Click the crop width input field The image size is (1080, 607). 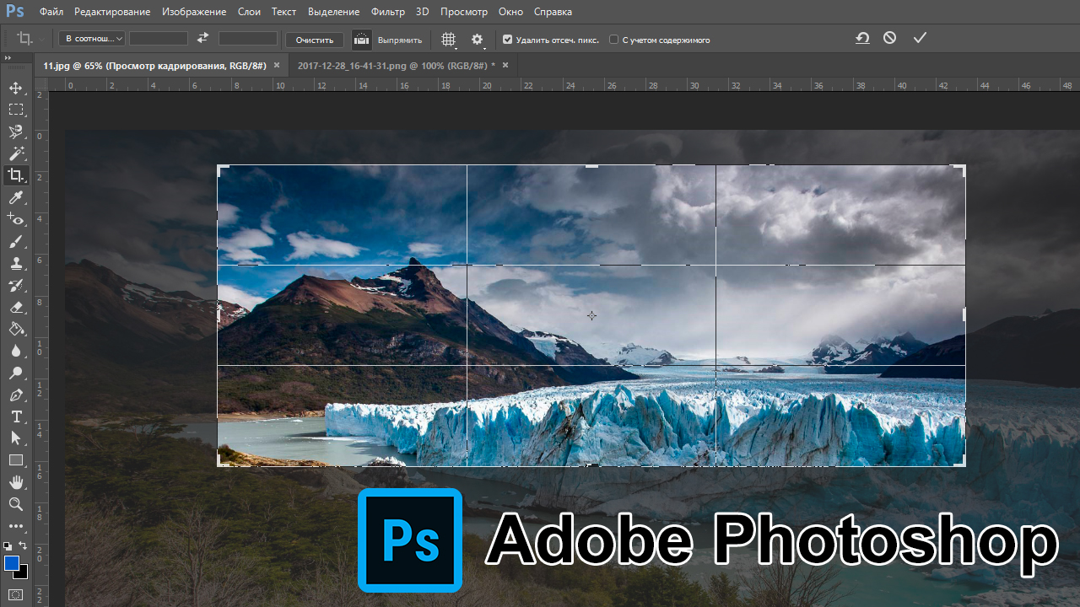[159, 39]
